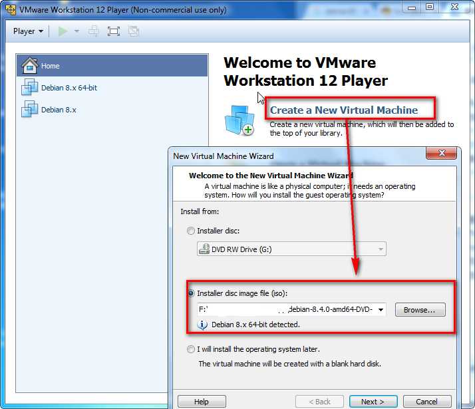The height and width of the screenshot is (409, 475).
Task: Cancel the New Virtual Machine Wizard
Action: [427, 402]
